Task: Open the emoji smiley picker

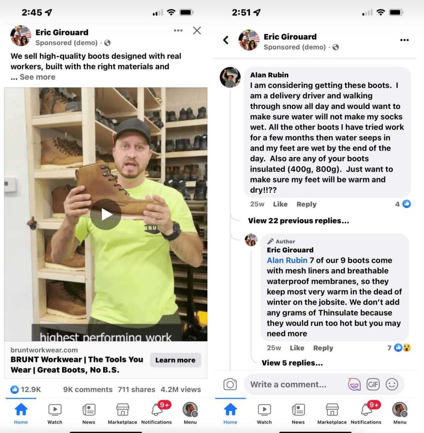Action: coord(392,384)
